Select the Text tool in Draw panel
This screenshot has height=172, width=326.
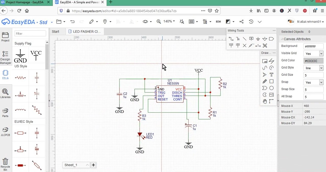pyautogui.click(x=271, y=74)
